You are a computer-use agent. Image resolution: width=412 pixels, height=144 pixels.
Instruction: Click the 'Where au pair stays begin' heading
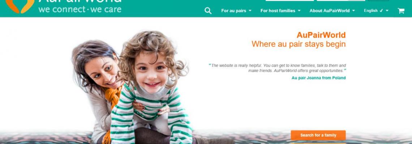[x=299, y=44]
